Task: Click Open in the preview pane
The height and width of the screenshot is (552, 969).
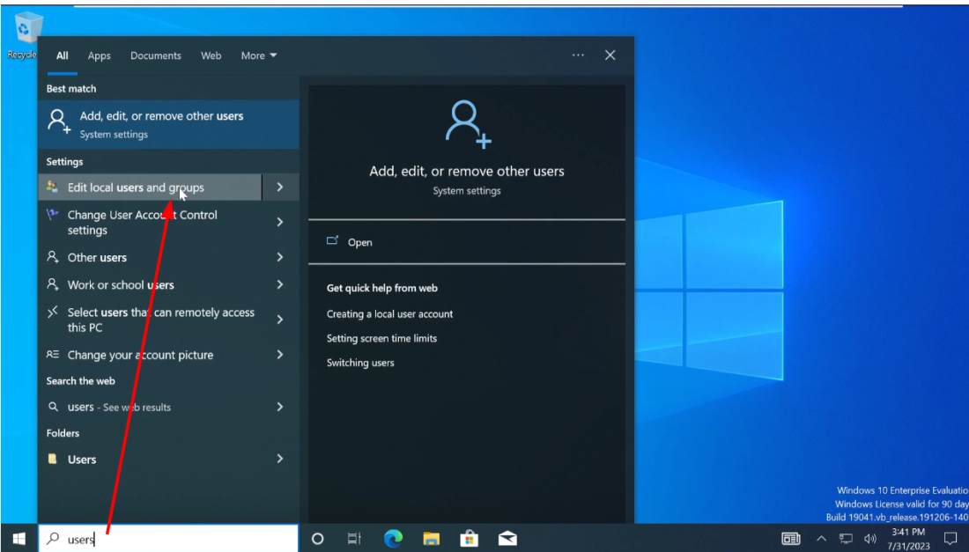Action: [359, 242]
